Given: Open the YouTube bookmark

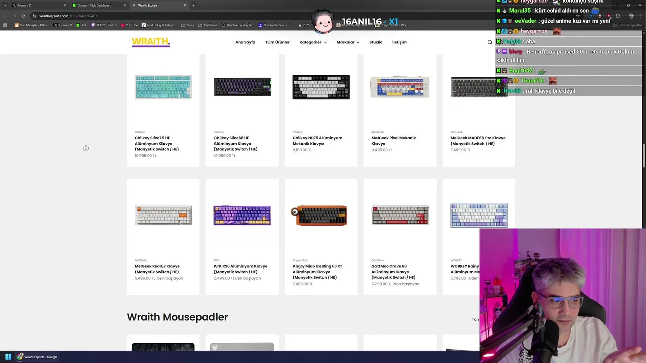Looking at the screenshot, I should 129,25.
